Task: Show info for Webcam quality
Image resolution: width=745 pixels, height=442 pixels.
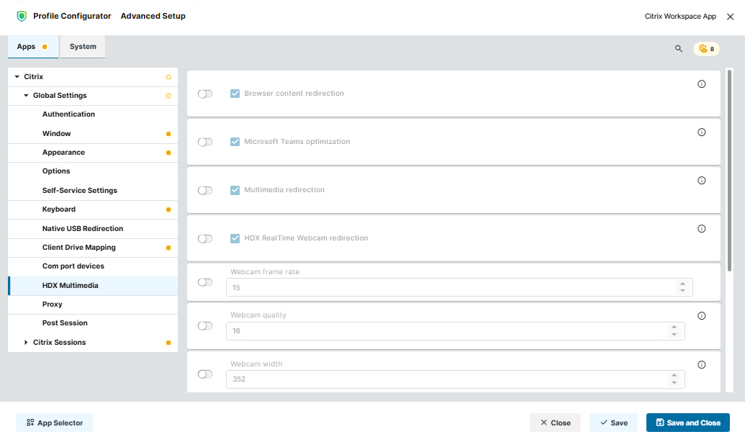Action: point(701,315)
